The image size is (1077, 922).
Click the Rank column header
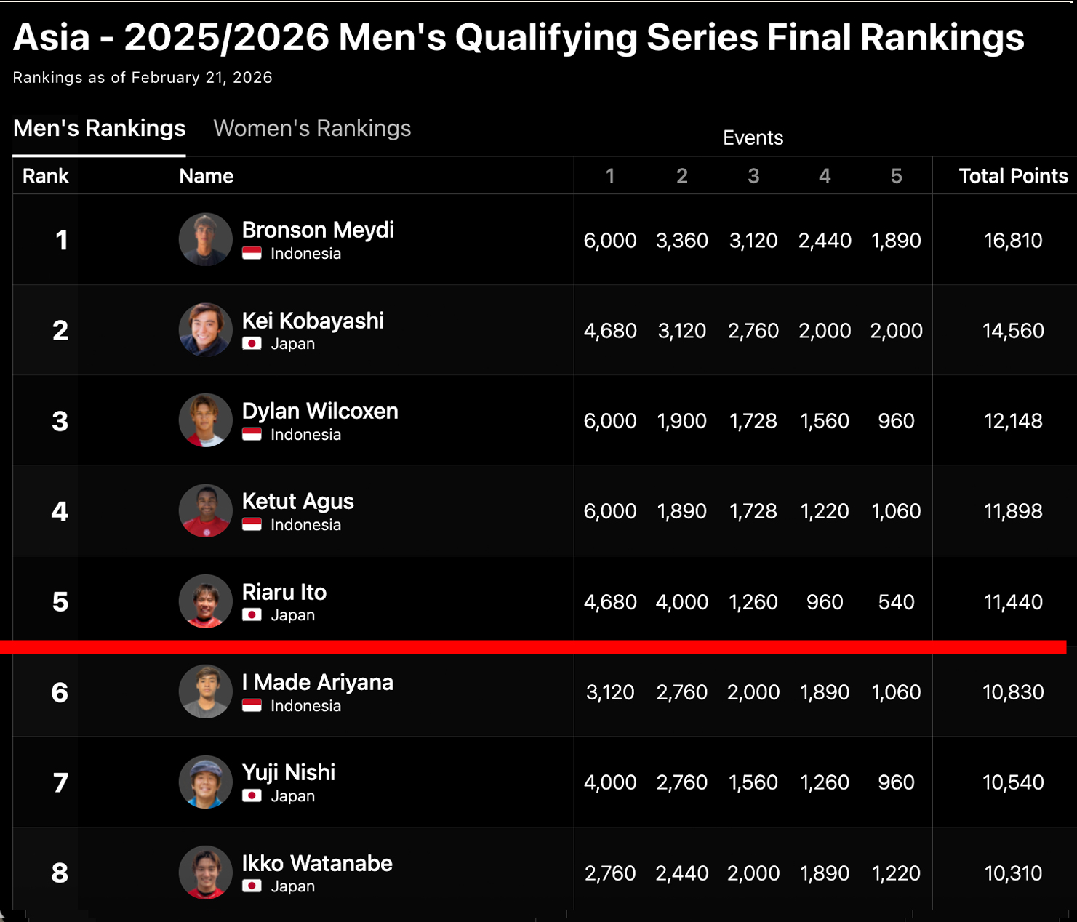coord(45,176)
